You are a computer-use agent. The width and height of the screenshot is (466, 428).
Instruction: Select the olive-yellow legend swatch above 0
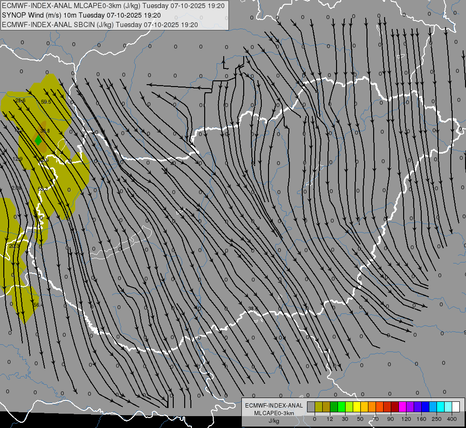pos(319,407)
